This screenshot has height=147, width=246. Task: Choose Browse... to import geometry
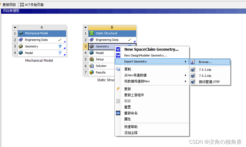(x=205, y=62)
